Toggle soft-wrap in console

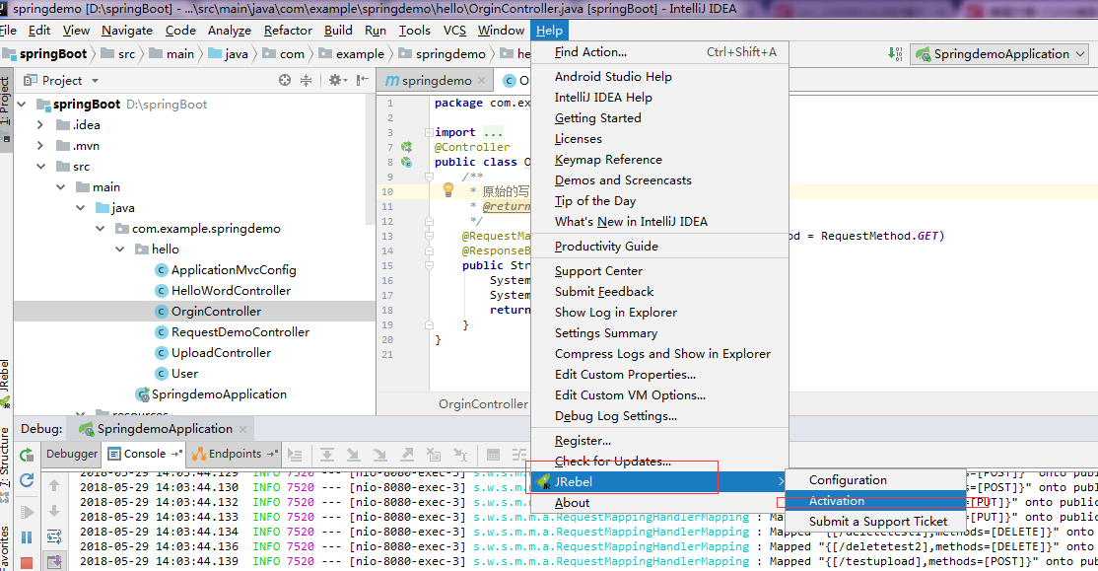point(54,537)
